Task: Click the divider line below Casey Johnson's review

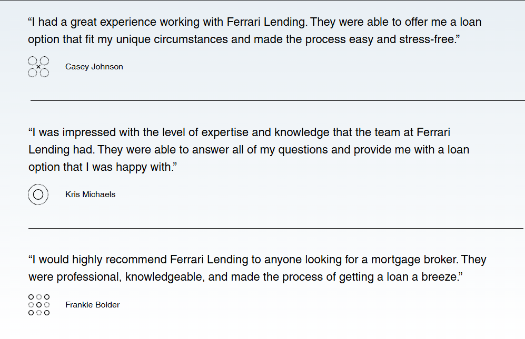Action: (278, 100)
